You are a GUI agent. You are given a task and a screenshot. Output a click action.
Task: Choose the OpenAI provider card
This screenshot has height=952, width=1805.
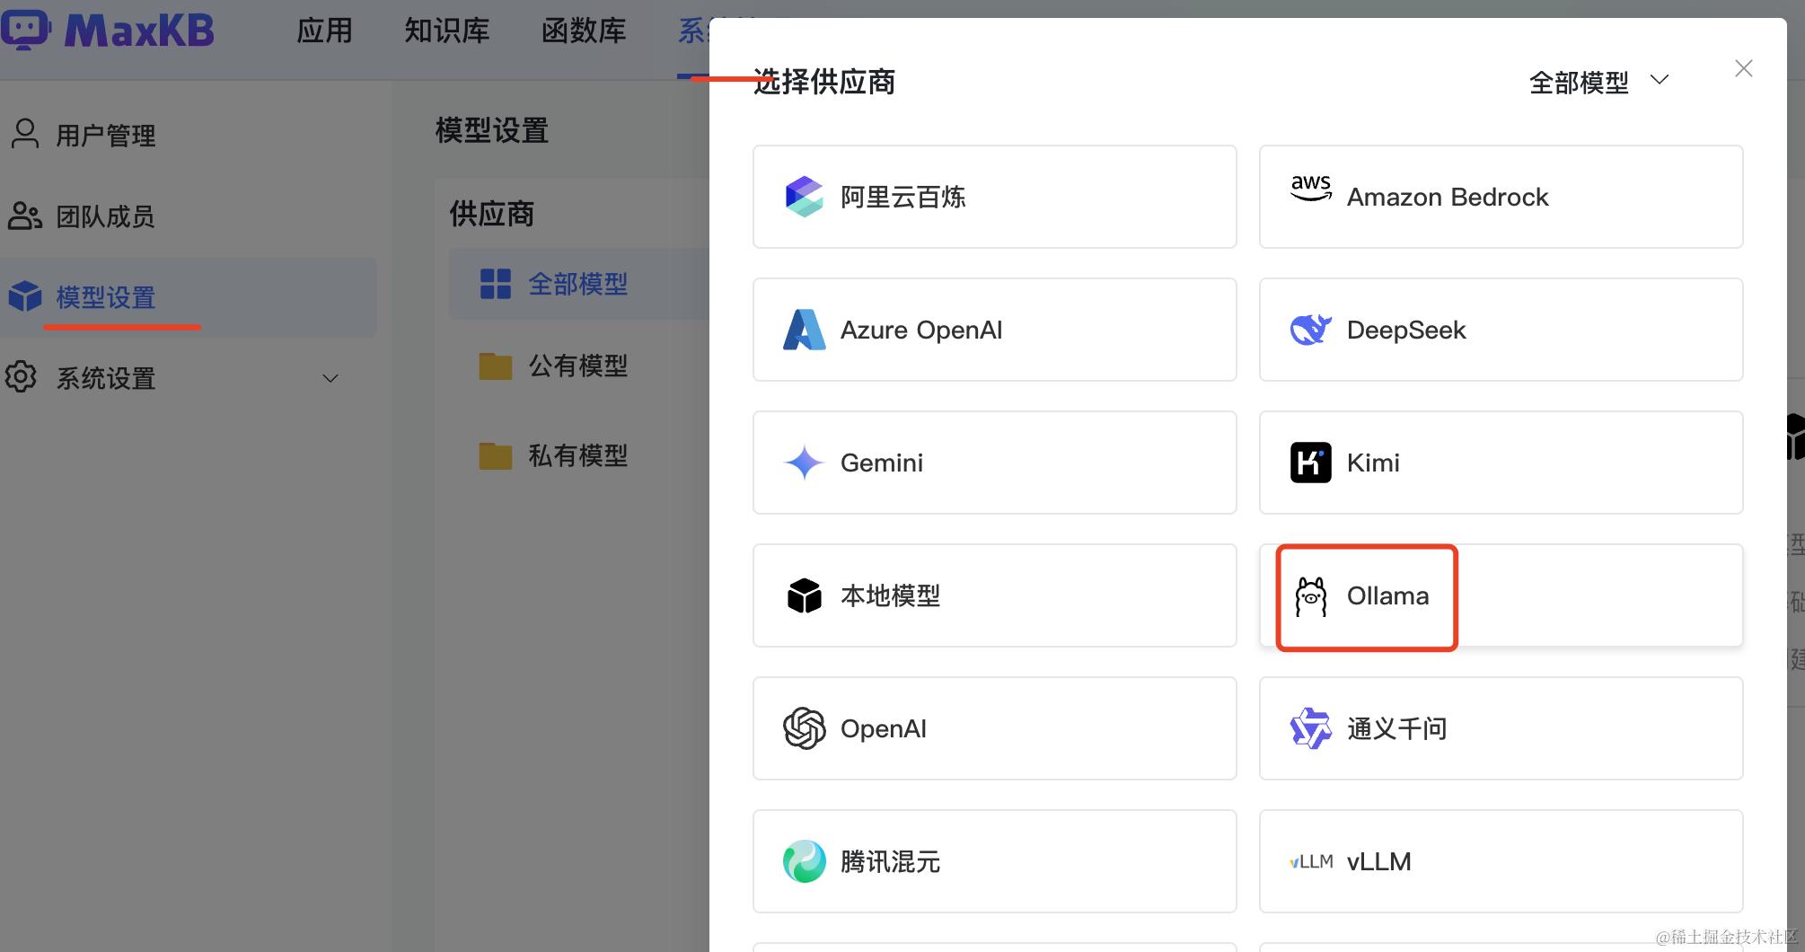pyautogui.click(x=995, y=728)
